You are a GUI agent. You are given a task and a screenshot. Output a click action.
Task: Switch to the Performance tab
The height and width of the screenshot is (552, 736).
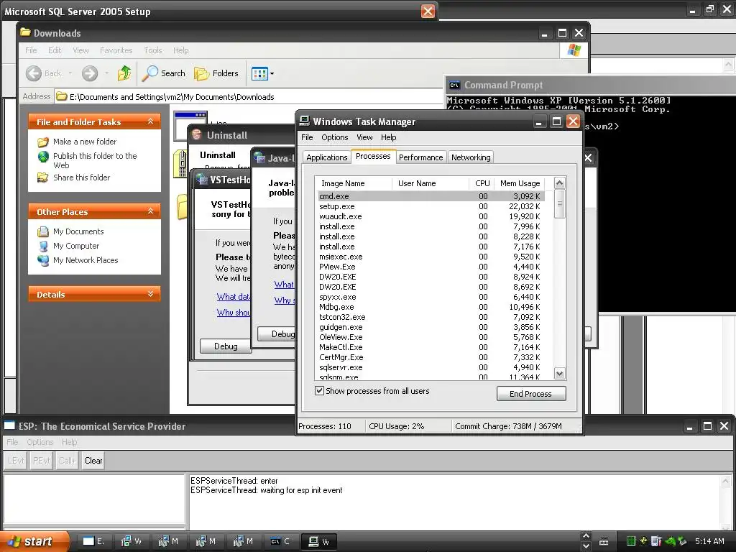coord(420,157)
